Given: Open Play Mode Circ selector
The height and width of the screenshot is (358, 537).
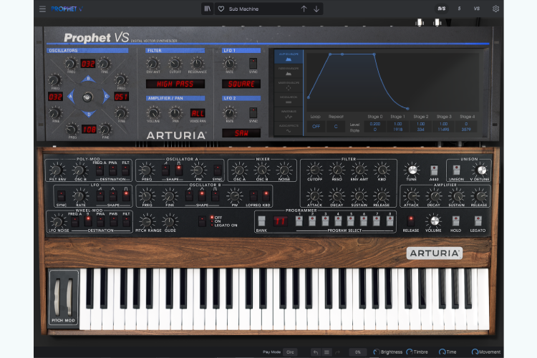Looking at the screenshot, I should point(290,352).
